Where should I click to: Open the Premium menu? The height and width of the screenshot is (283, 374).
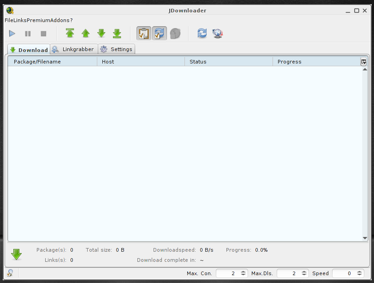[x=38, y=20]
